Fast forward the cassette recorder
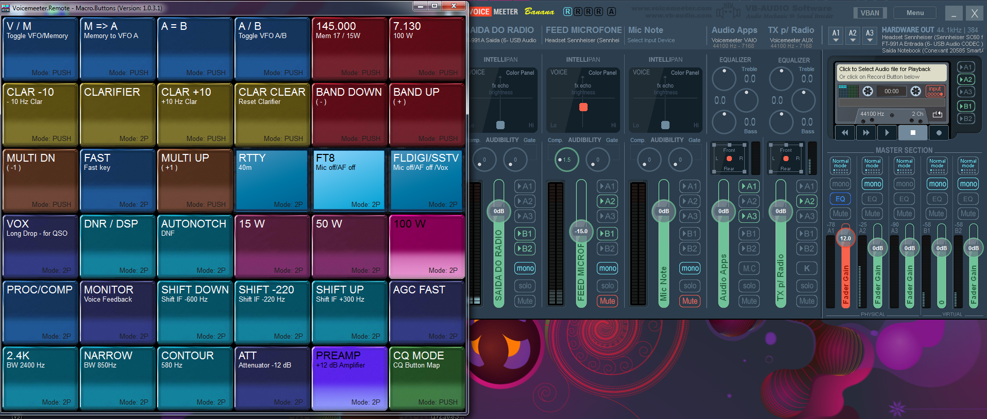The height and width of the screenshot is (419, 987). pos(866,133)
